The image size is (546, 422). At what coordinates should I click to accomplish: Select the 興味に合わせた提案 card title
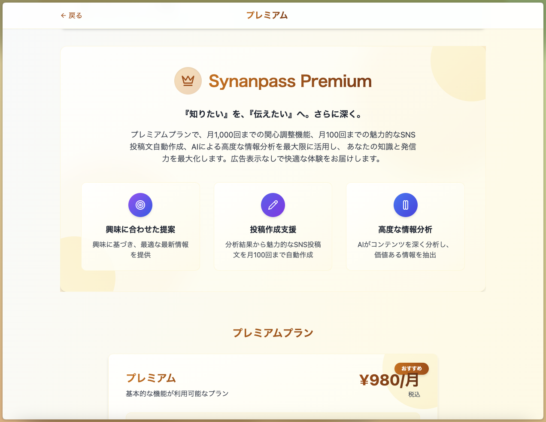140,229
